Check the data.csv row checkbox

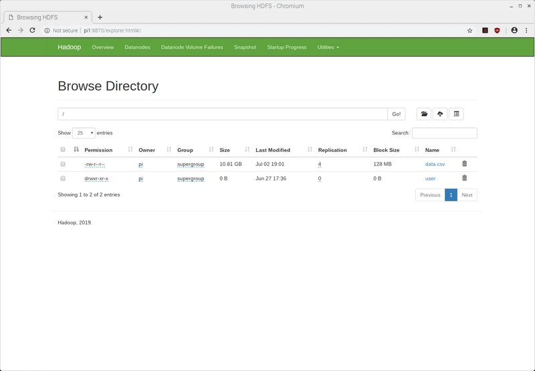pyautogui.click(x=63, y=164)
